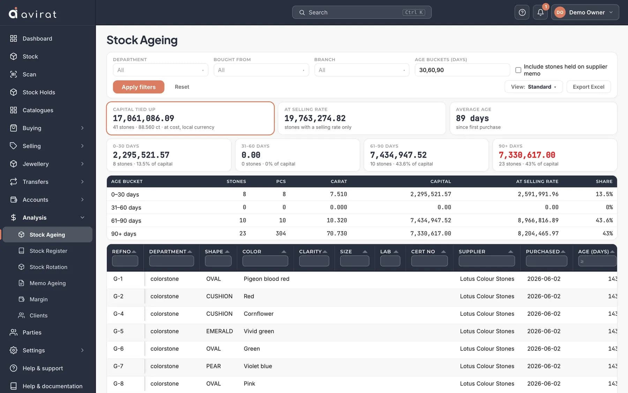Click the Settings gear icon
Screen dimensions: 628x393
pos(13,350)
